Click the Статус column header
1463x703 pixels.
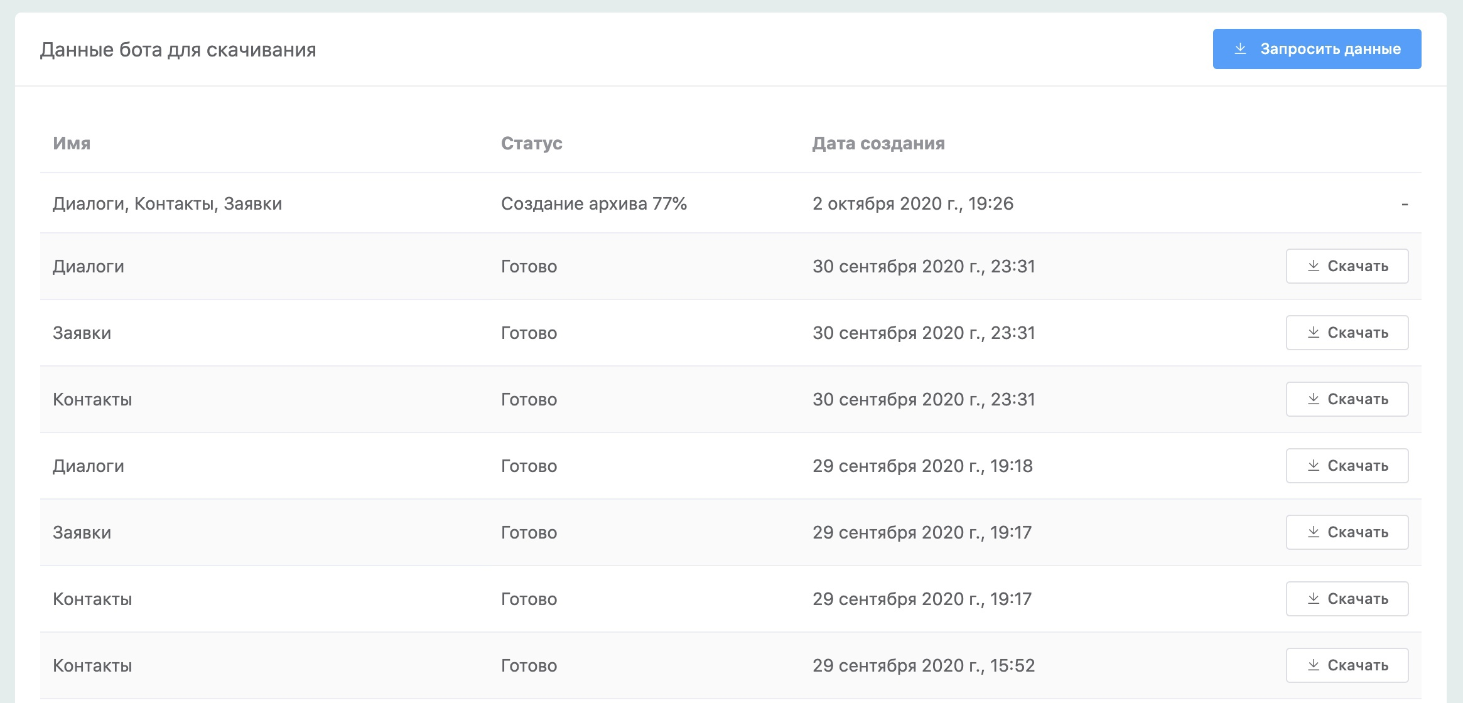coord(531,143)
